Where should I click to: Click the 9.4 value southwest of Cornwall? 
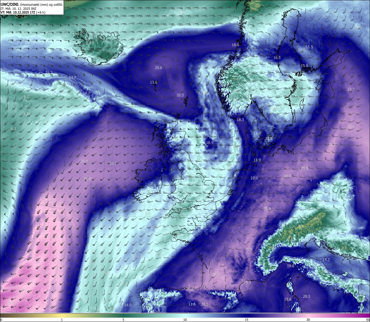coord(147,214)
